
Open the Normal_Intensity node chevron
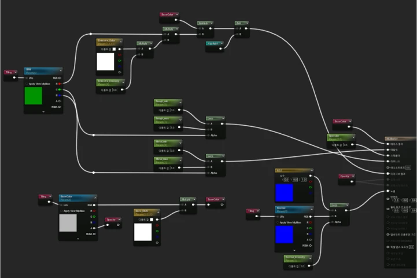pos(310,258)
